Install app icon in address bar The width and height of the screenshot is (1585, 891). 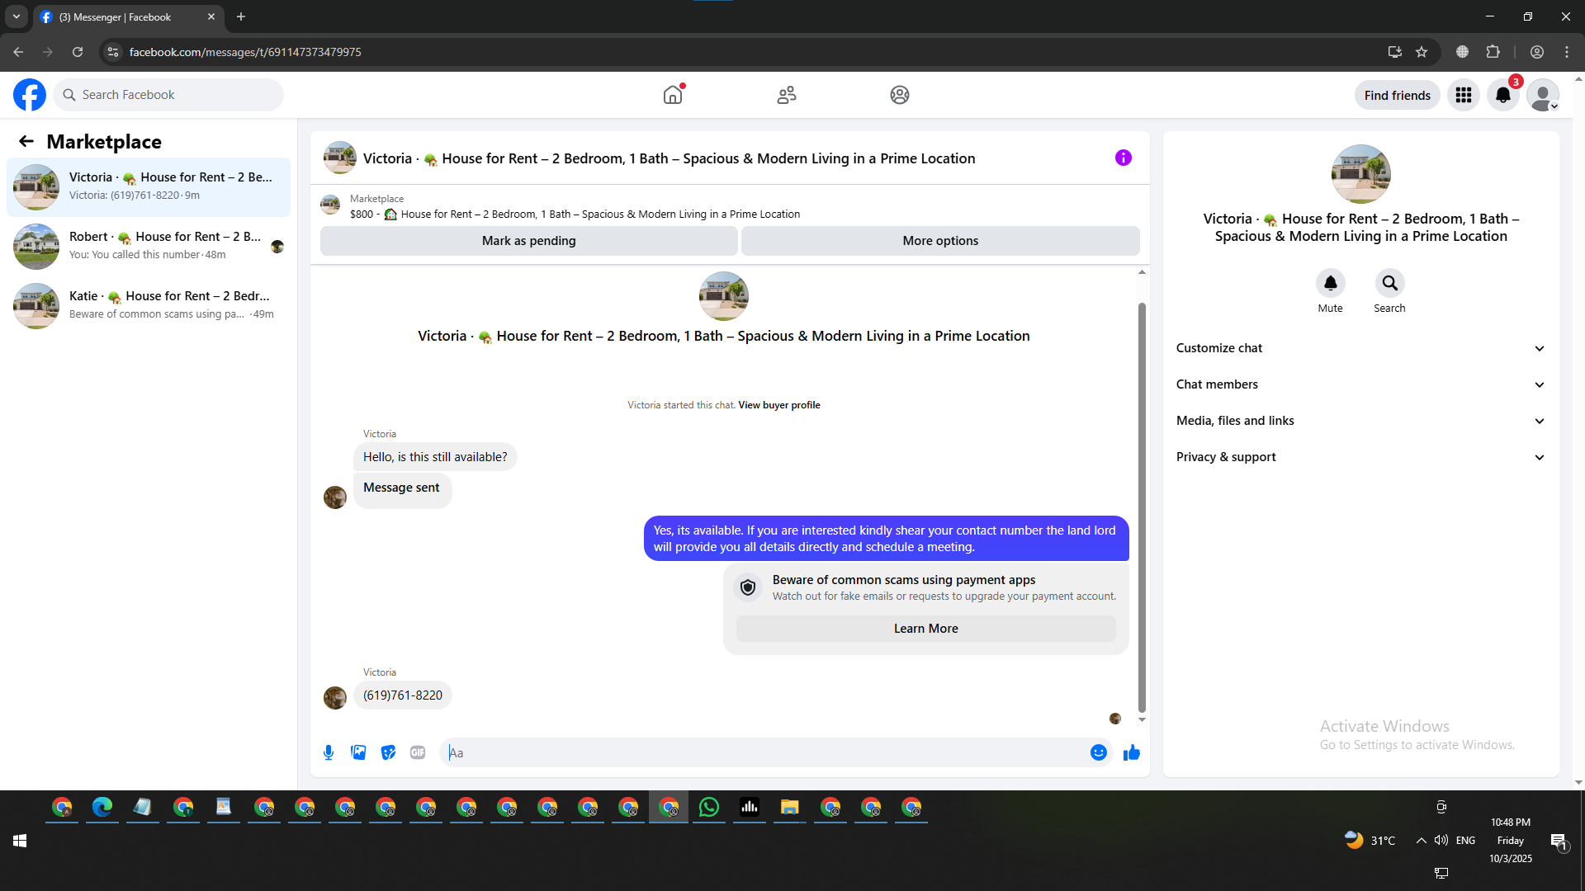pyautogui.click(x=1395, y=52)
